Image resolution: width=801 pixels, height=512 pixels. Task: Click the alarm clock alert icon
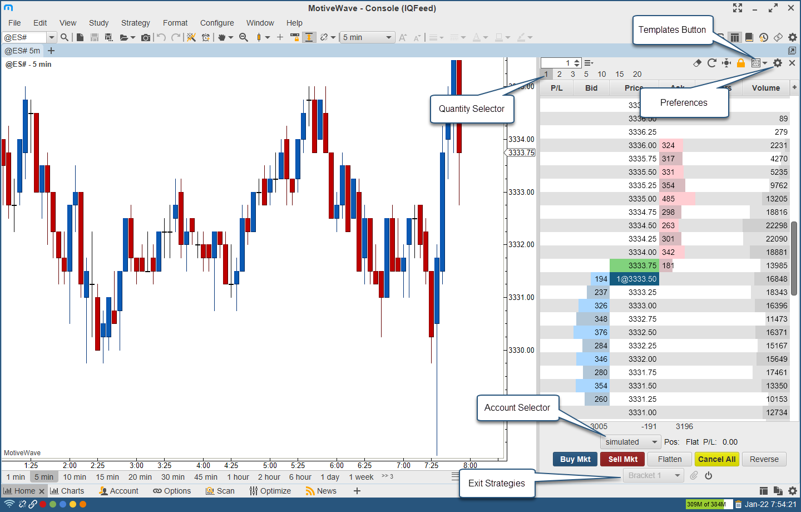206,37
